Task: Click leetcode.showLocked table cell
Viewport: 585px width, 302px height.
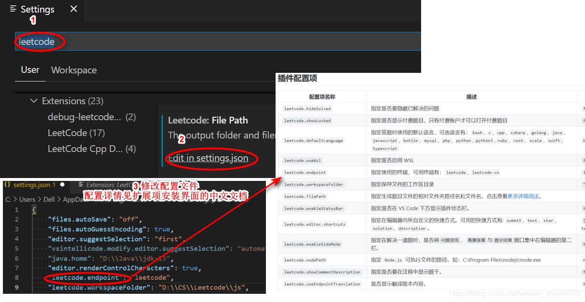Action: (307, 121)
